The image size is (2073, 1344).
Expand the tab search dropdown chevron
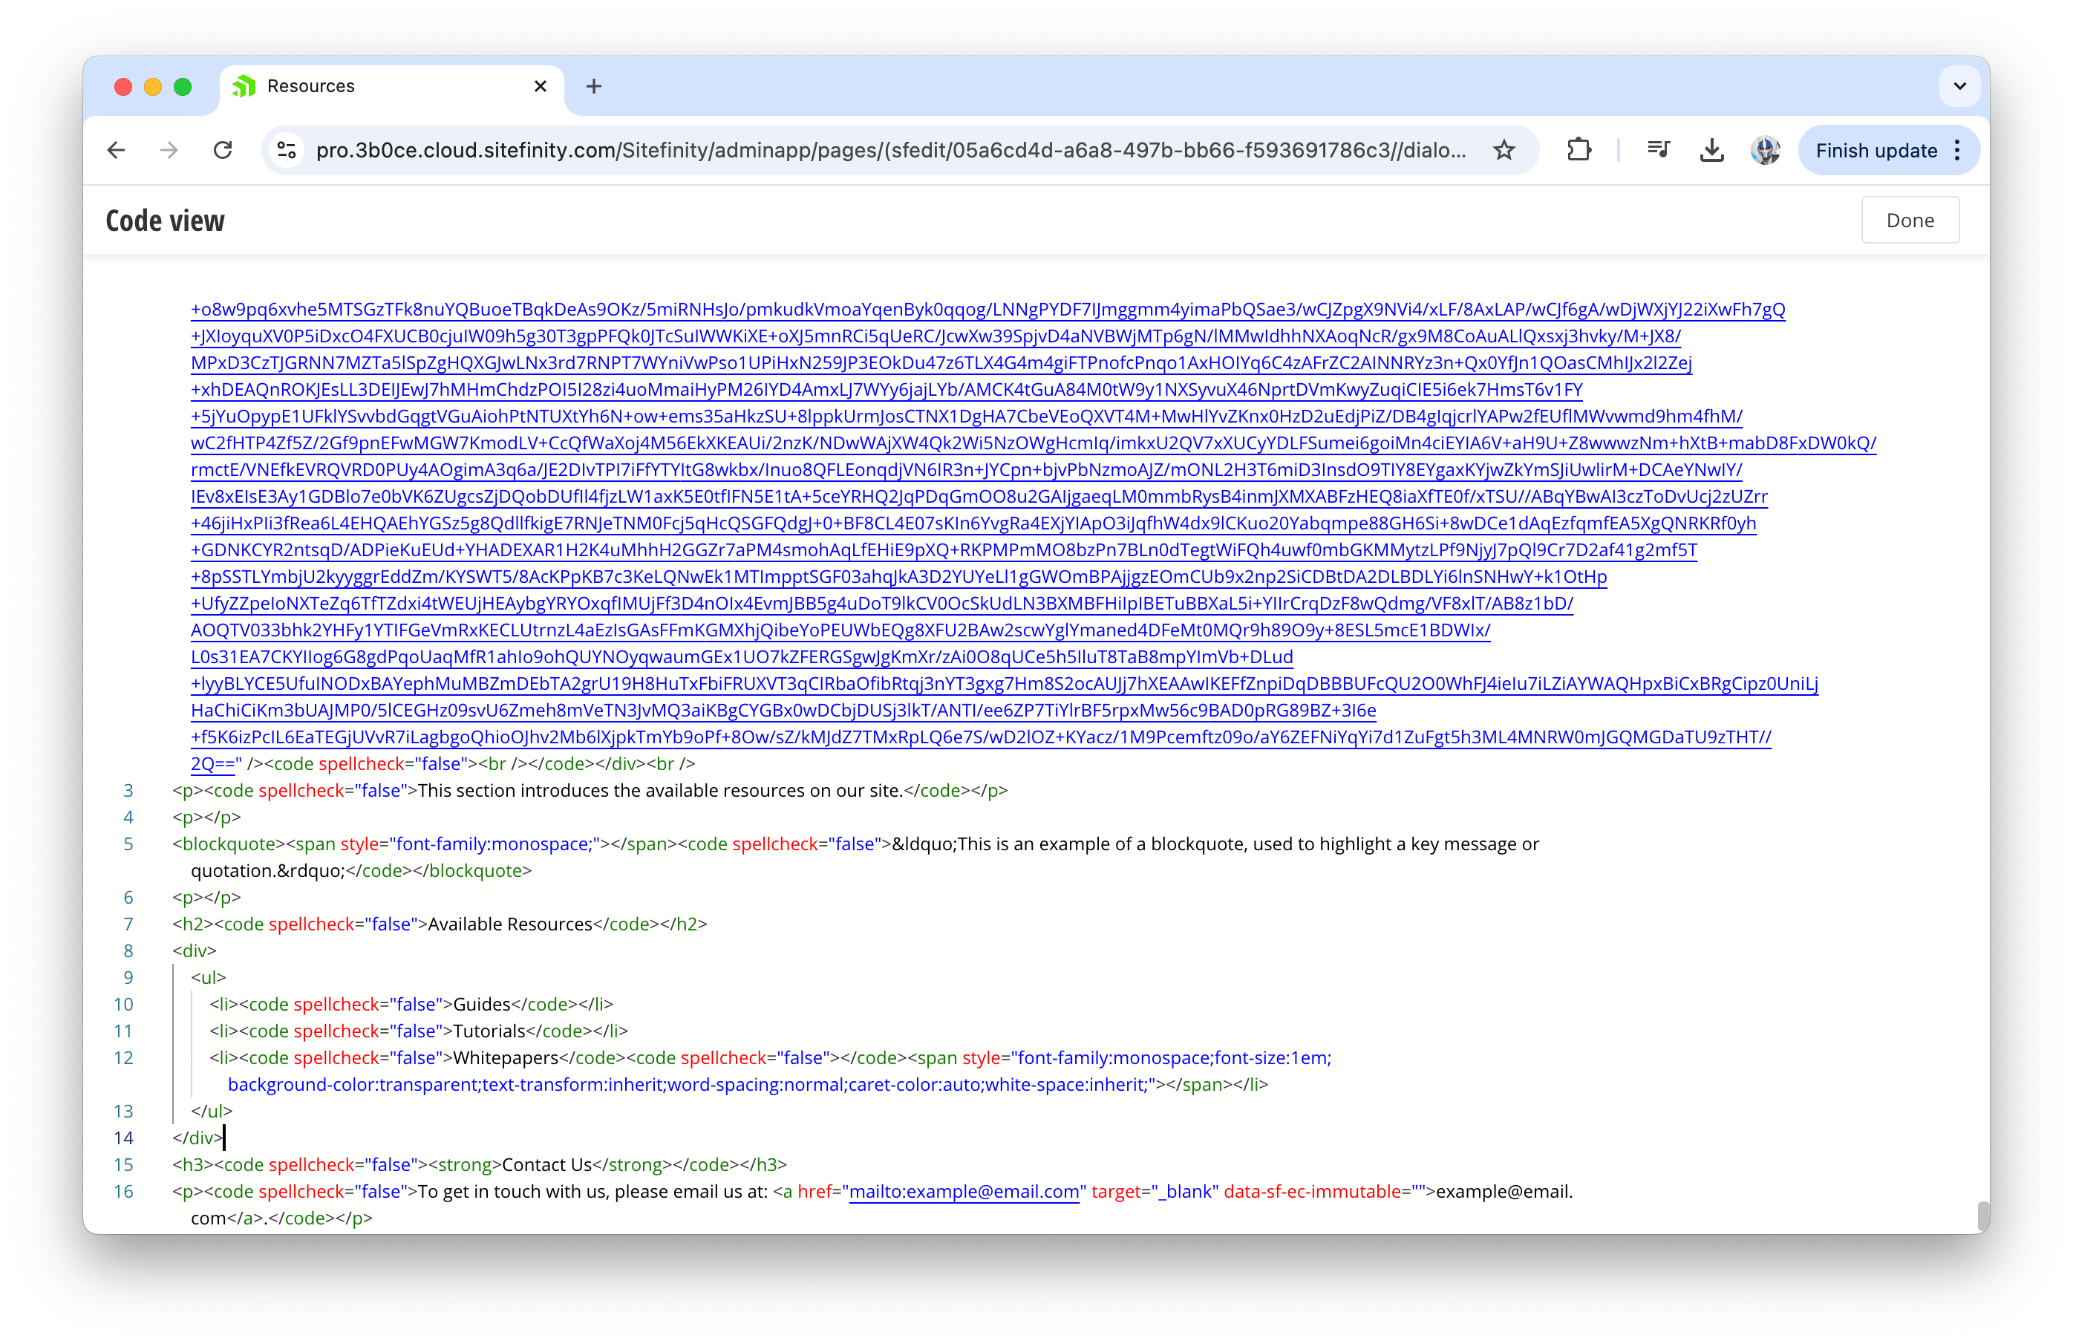(x=1959, y=86)
